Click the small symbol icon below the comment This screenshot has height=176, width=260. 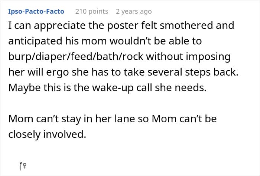coord(23,167)
